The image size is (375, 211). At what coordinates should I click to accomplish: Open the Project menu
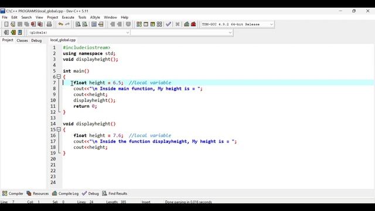[52, 17]
